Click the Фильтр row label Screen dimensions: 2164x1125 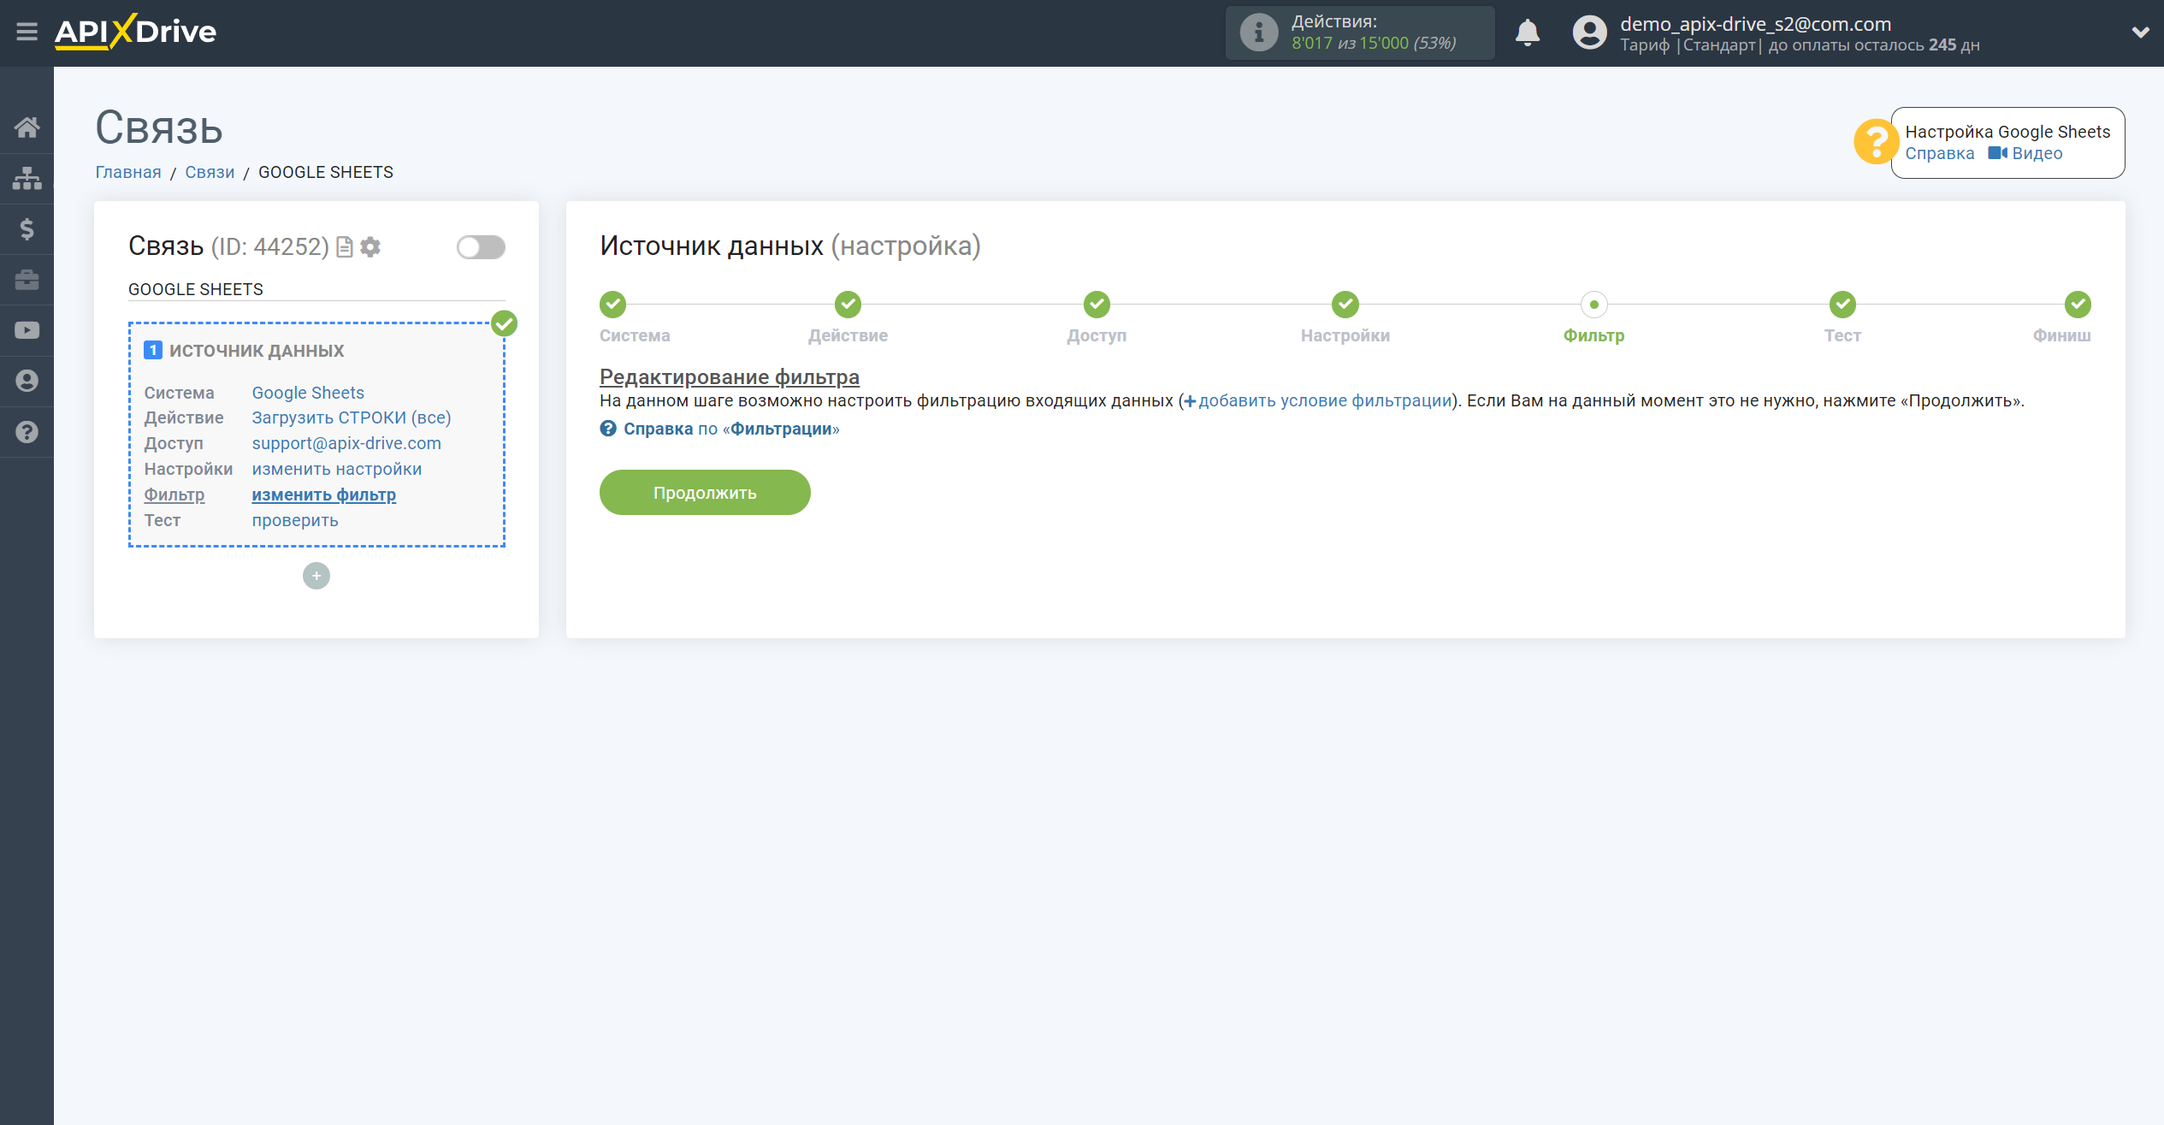pyautogui.click(x=174, y=494)
